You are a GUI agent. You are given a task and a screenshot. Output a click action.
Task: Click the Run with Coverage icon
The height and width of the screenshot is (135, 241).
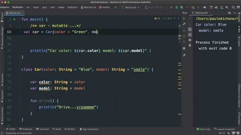pyautogui.click(x=182, y=7)
